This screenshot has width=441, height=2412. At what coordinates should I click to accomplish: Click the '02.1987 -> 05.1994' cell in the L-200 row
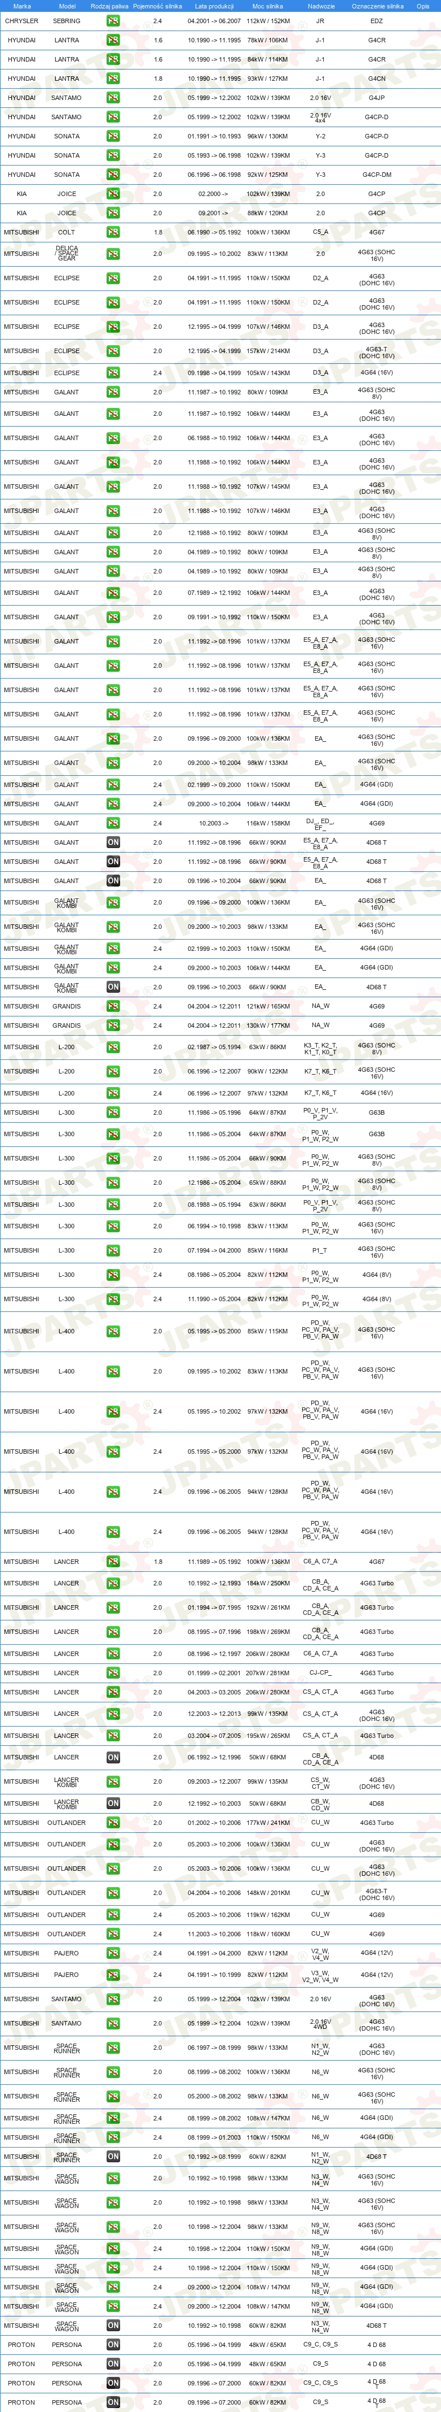click(x=214, y=1048)
